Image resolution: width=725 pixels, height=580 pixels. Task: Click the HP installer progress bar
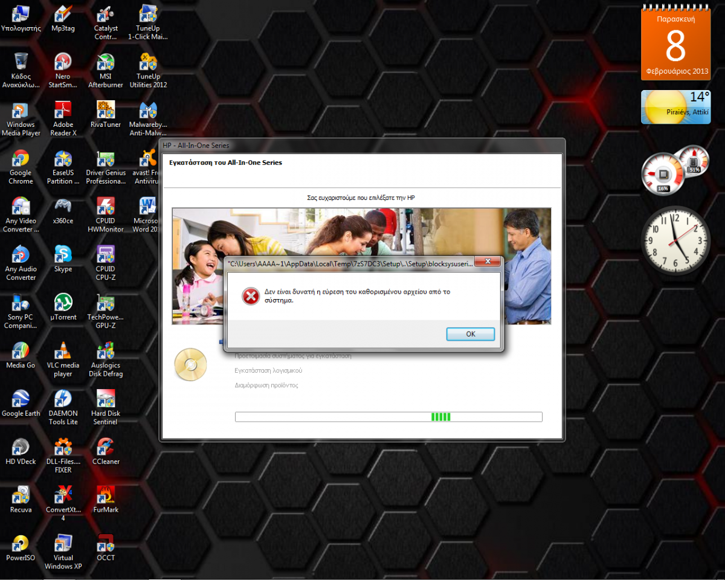388,417
